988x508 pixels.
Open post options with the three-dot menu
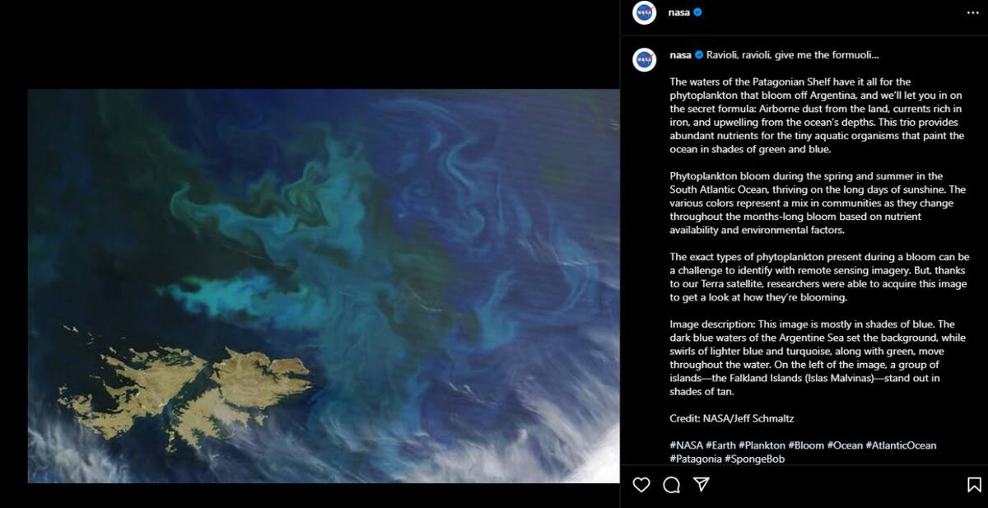tap(972, 14)
